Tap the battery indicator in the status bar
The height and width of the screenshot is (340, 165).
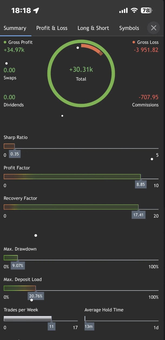click(147, 11)
